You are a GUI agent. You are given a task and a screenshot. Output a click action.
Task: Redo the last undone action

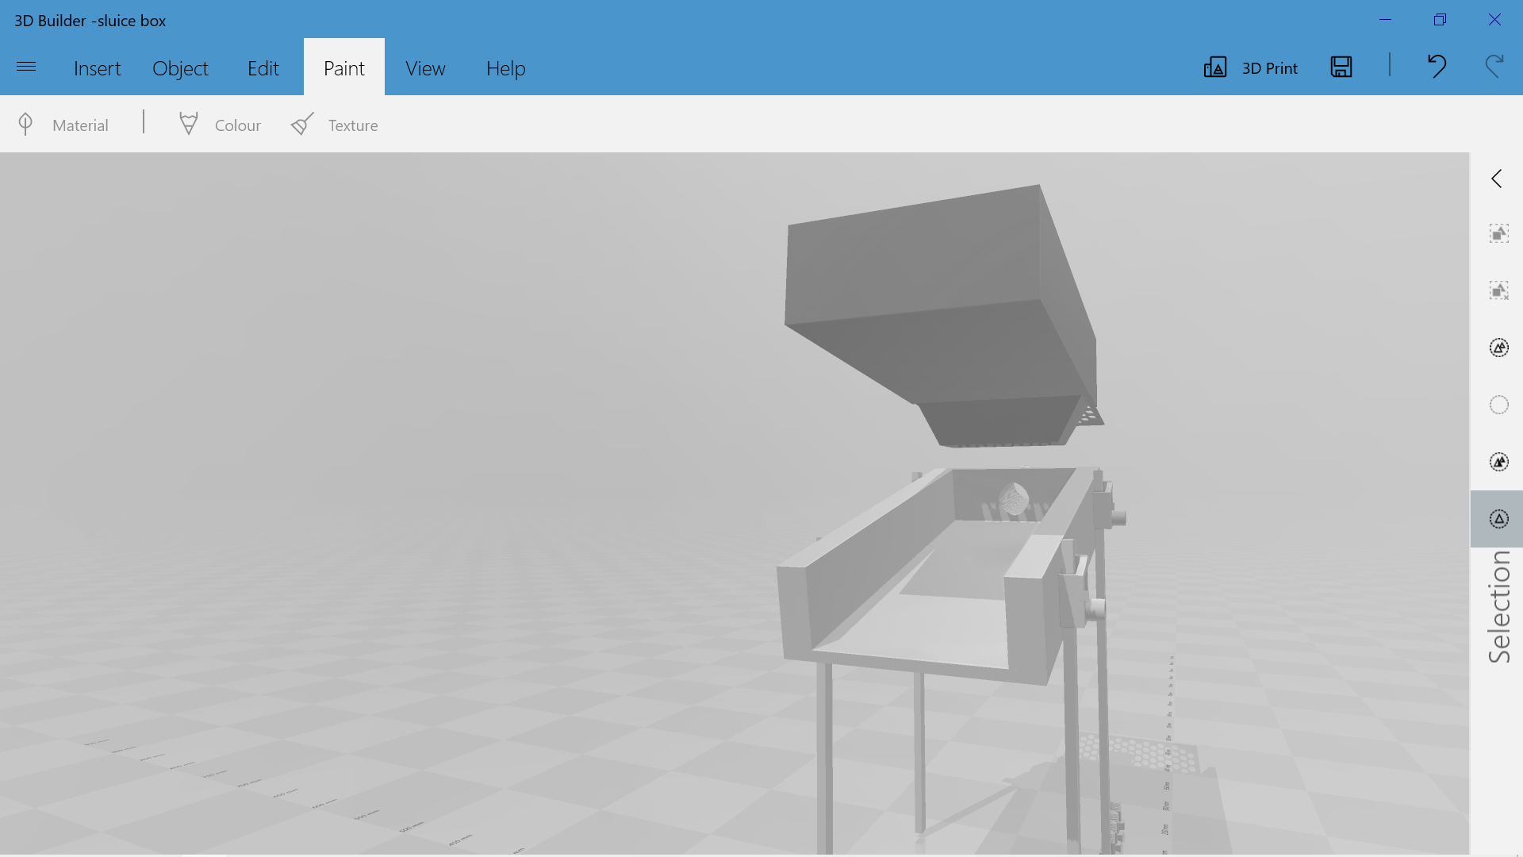pyautogui.click(x=1494, y=67)
